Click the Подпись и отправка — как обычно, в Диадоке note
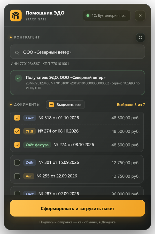The height and width of the screenshot is (234, 155). [77, 222]
